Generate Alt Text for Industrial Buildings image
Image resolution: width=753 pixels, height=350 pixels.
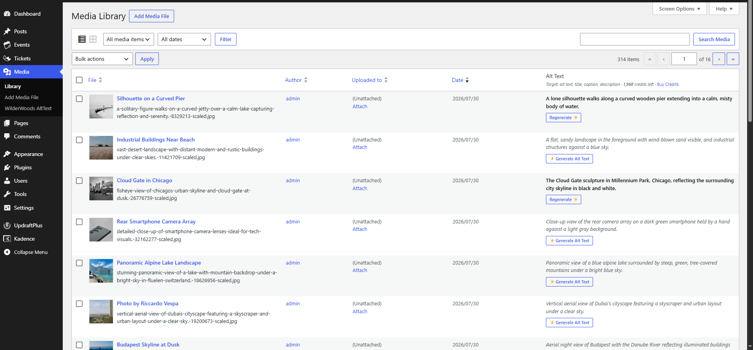pos(569,159)
